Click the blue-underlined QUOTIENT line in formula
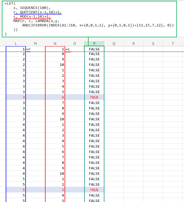The image size is (184, 202). (x=38, y=12)
